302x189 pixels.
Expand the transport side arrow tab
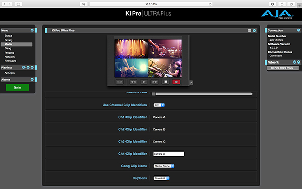[191, 83]
